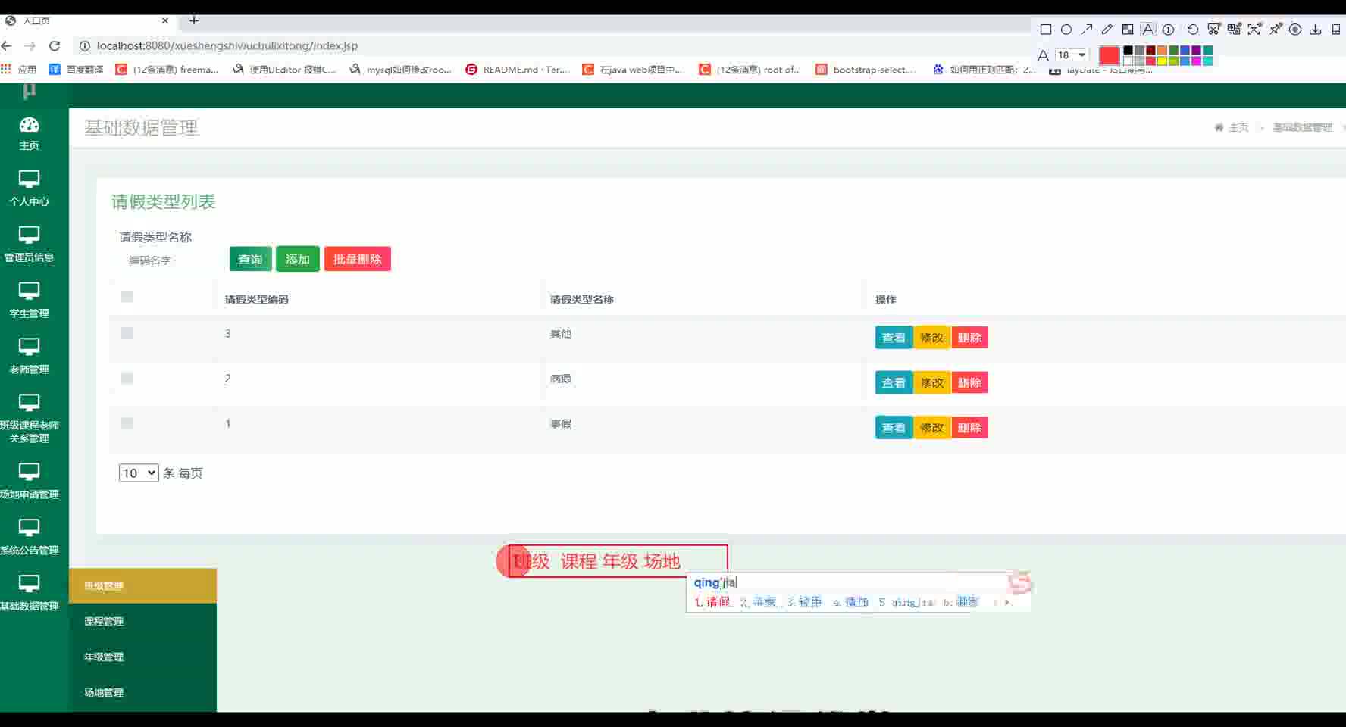Select the text annotation tool
The image size is (1346, 727).
[1148, 30]
